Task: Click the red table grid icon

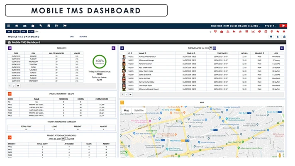Action: tap(246, 32)
